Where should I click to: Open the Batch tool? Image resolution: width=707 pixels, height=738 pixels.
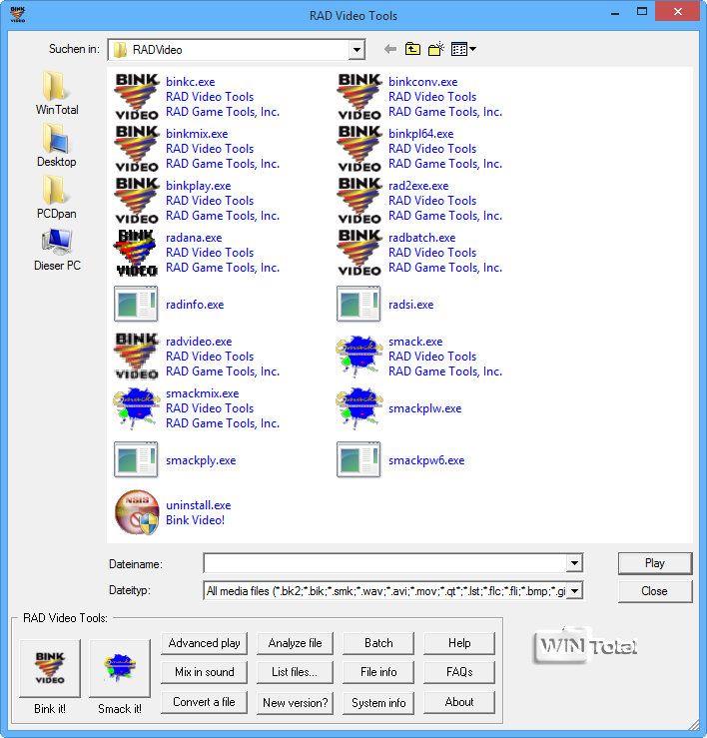[x=378, y=643]
